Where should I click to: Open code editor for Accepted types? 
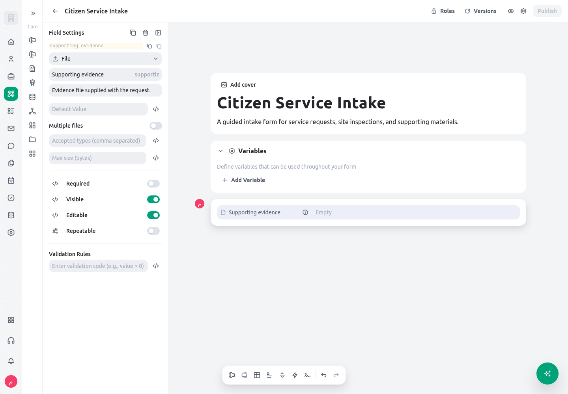[156, 141]
